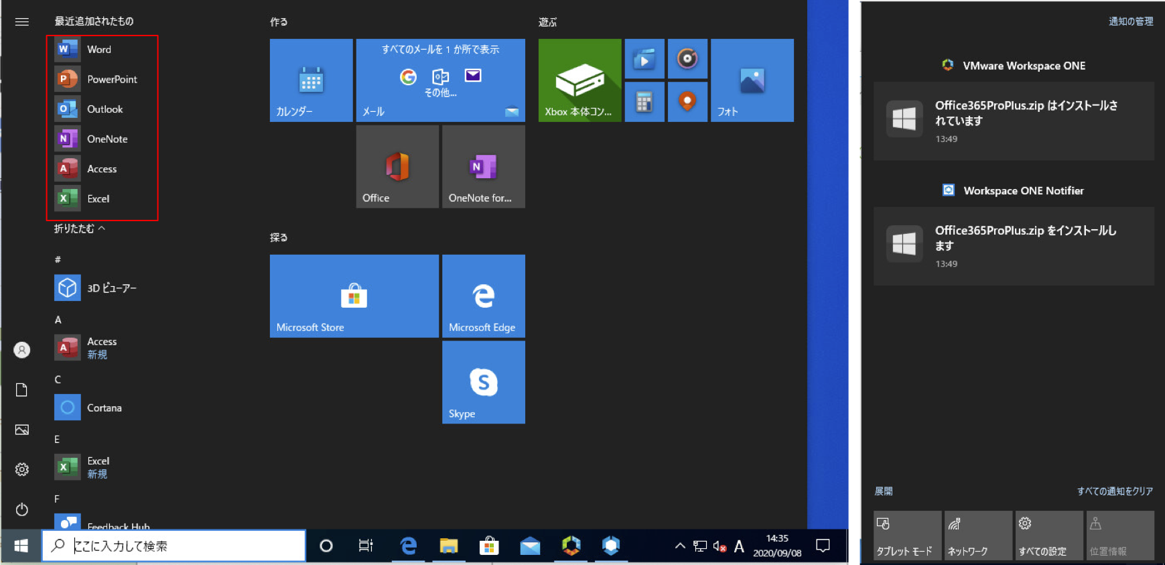Open Task View on the taskbar
1165x565 pixels.
point(366,546)
